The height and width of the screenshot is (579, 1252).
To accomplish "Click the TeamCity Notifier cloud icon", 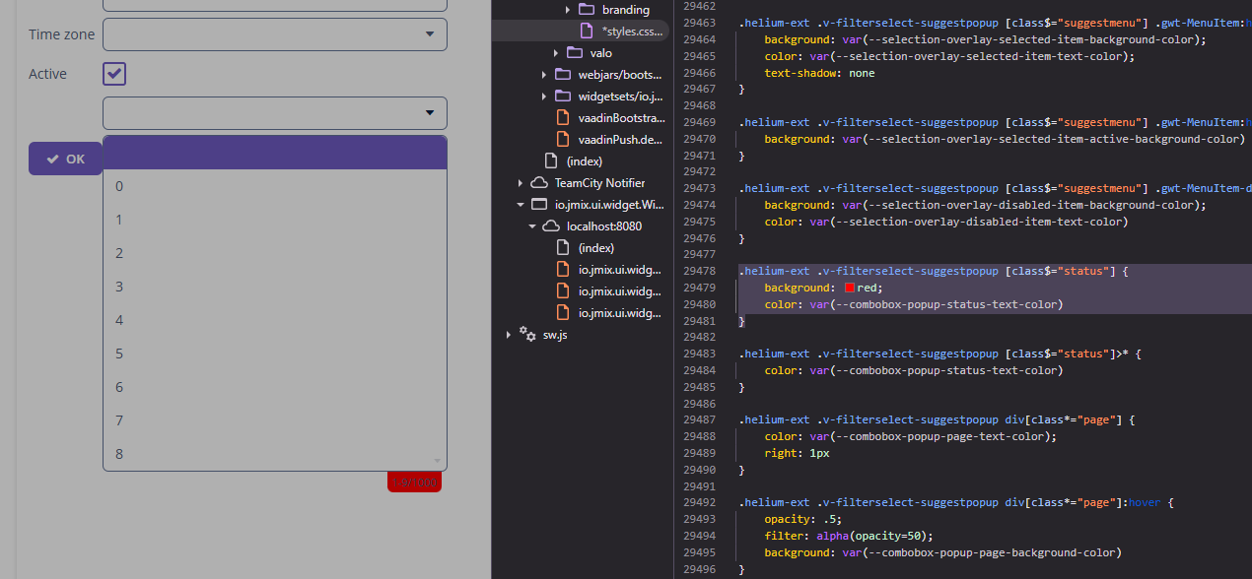I will click(x=539, y=183).
